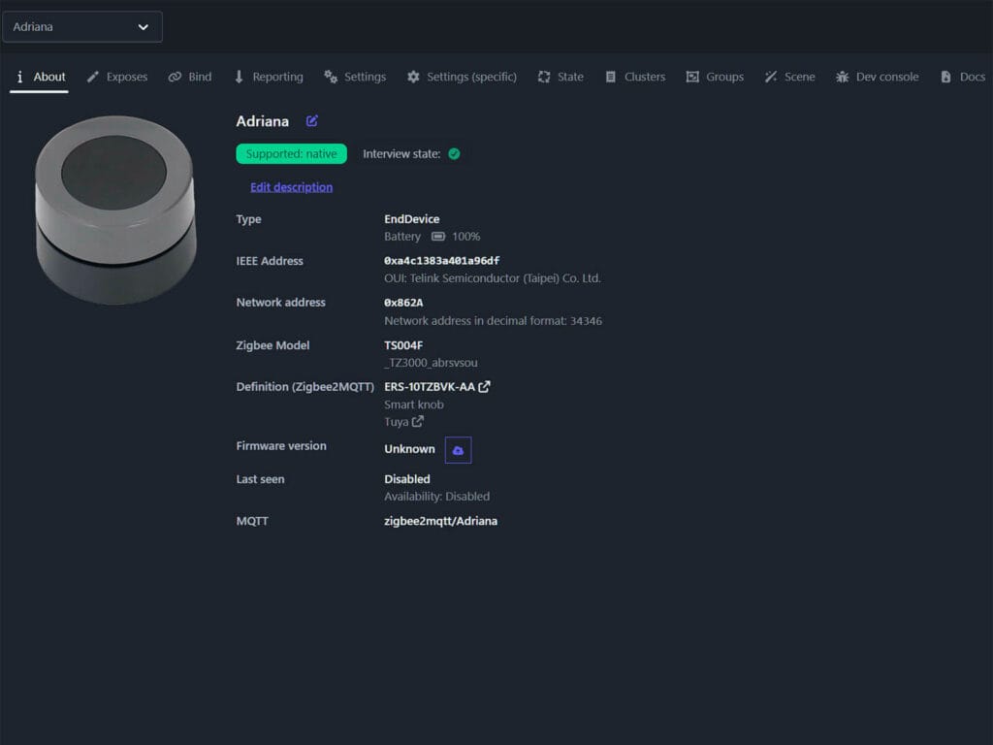Screen dimensions: 993x745
Task: Check firmware update with cloud button
Action: [458, 450]
